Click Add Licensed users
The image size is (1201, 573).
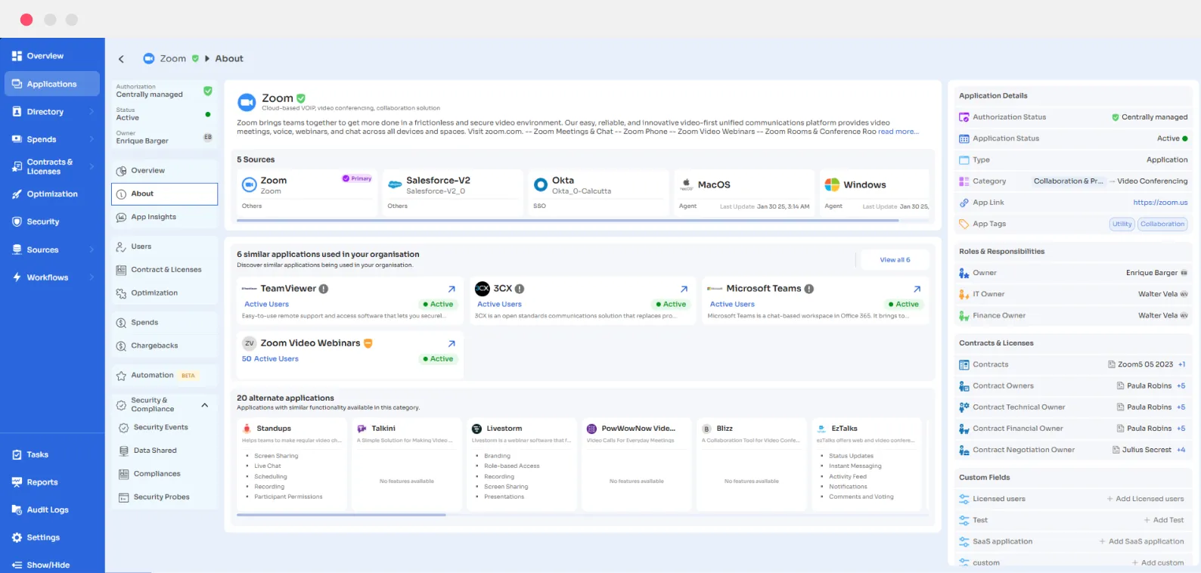1145,499
